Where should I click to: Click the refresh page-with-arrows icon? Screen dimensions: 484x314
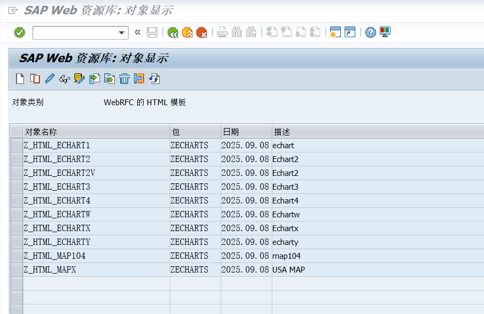pos(154,79)
